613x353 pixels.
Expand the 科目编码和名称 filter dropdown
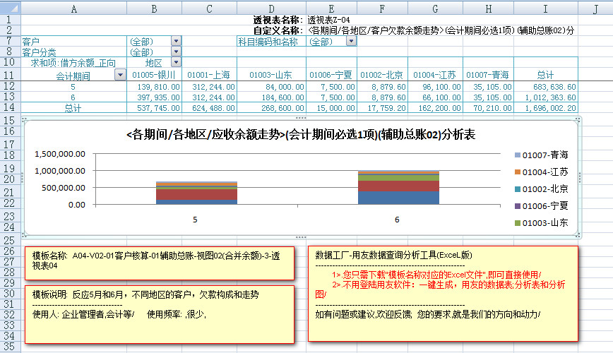point(351,42)
